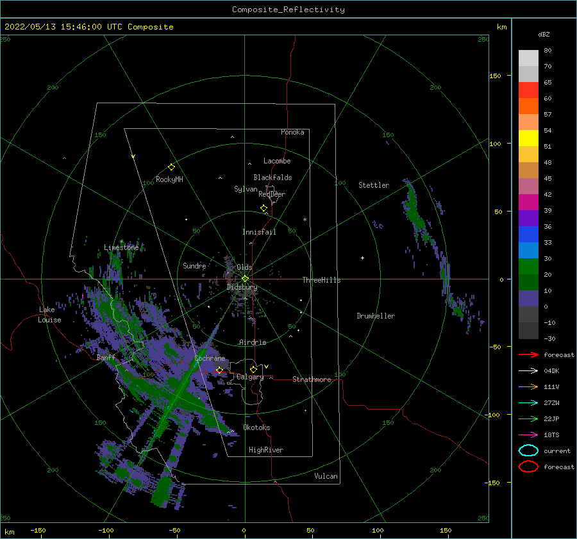The height and width of the screenshot is (539, 577).
Task: Click the green 22JP arrow icon
Action: (528, 419)
